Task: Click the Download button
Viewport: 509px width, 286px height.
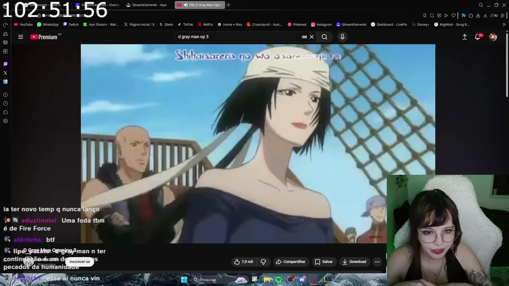Action: 354,262
